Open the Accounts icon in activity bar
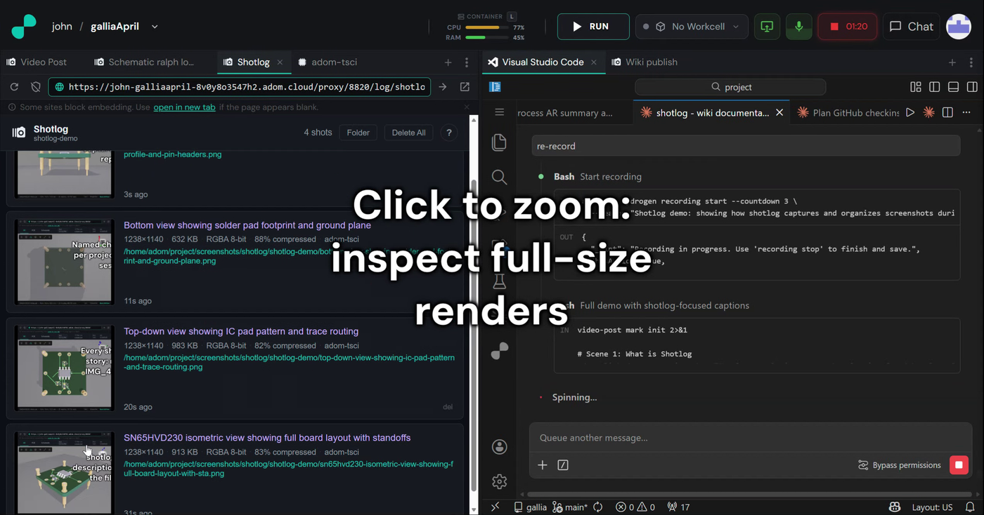Screen dimensions: 984x515 499,447
